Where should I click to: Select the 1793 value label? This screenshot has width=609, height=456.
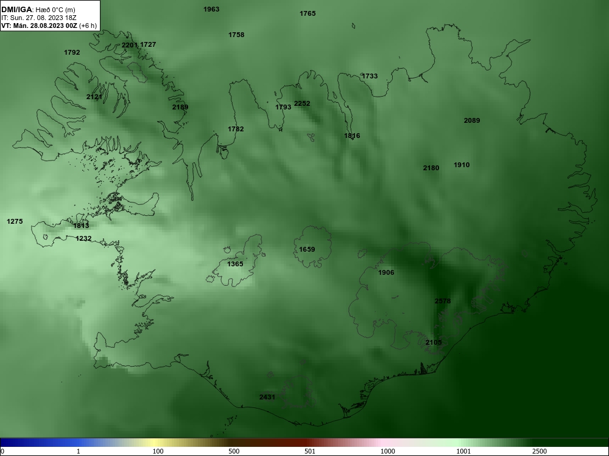tap(283, 107)
